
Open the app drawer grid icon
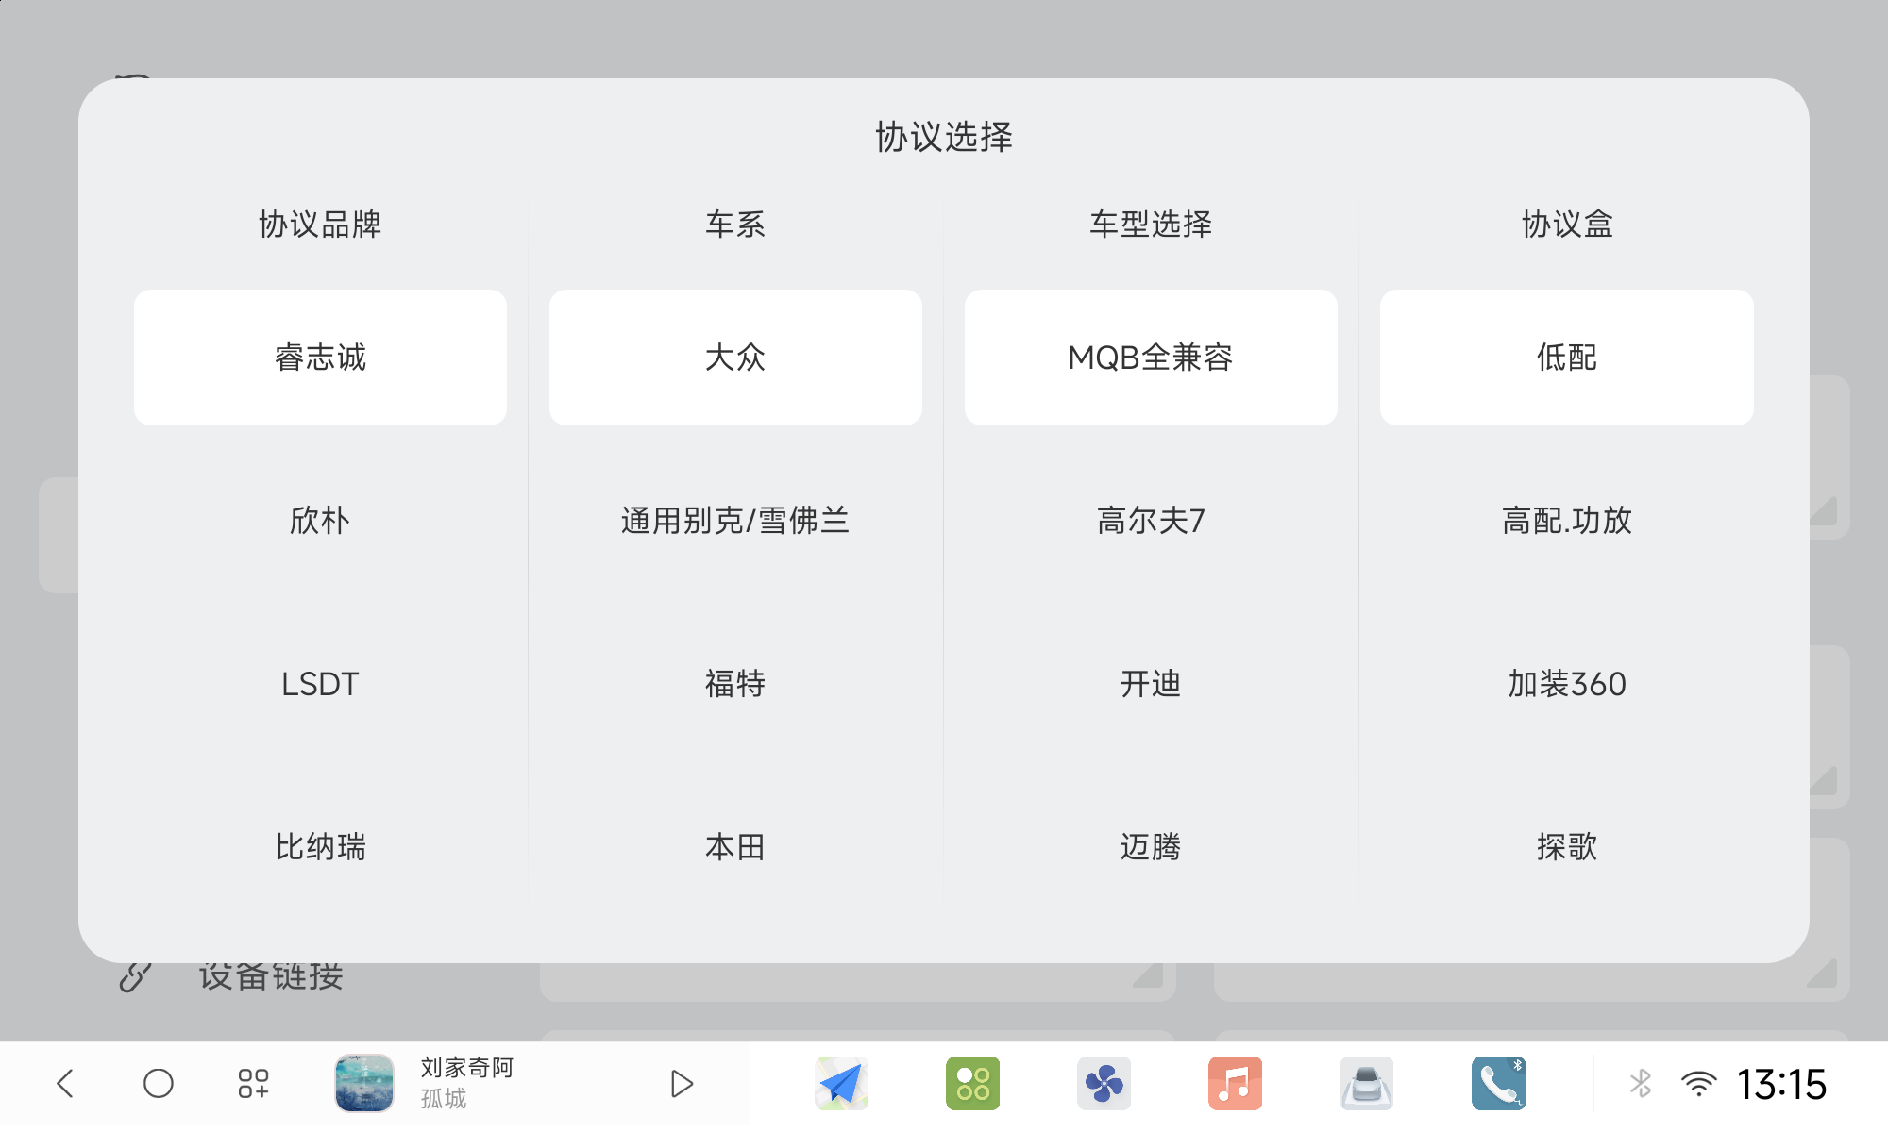252,1083
